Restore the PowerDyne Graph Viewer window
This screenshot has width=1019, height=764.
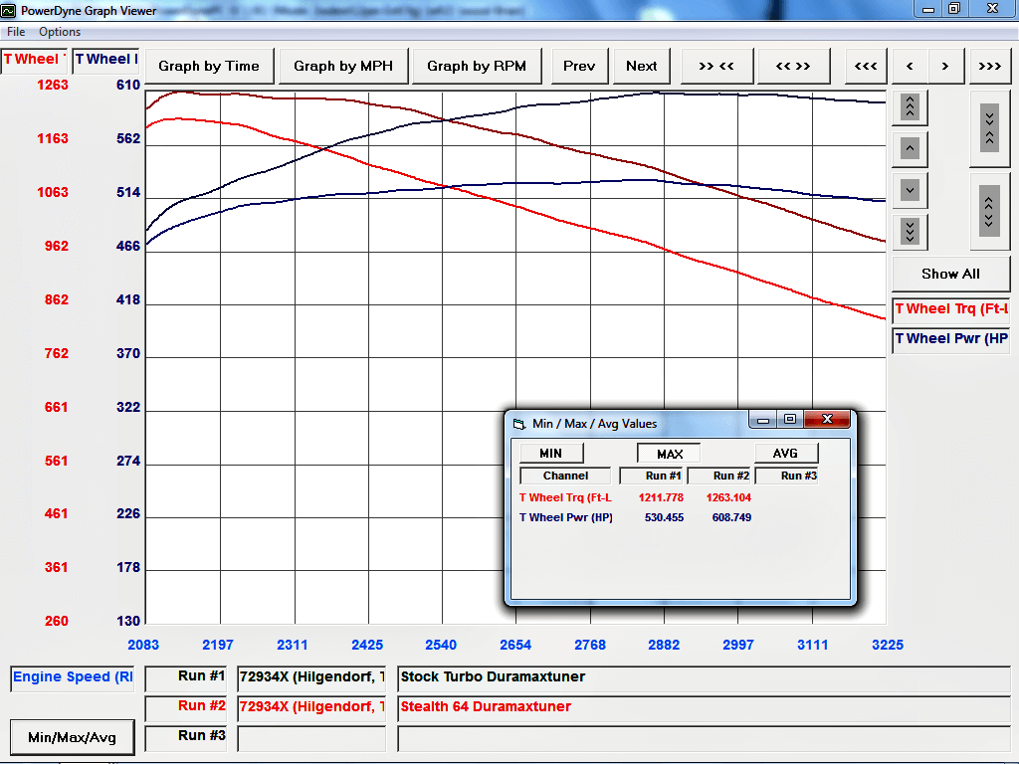click(x=954, y=9)
